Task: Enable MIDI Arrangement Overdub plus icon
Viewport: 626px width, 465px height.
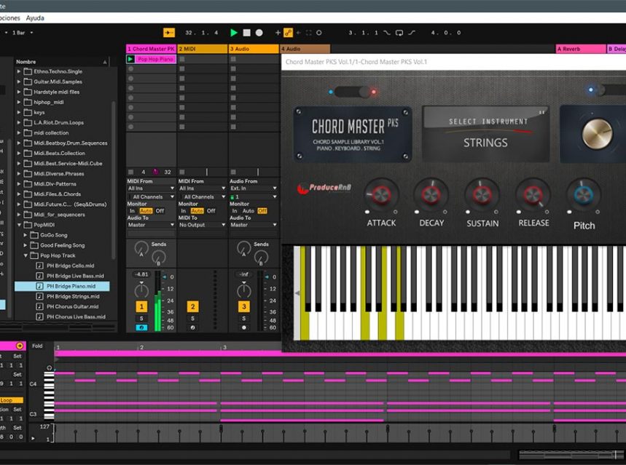Action: (278, 33)
